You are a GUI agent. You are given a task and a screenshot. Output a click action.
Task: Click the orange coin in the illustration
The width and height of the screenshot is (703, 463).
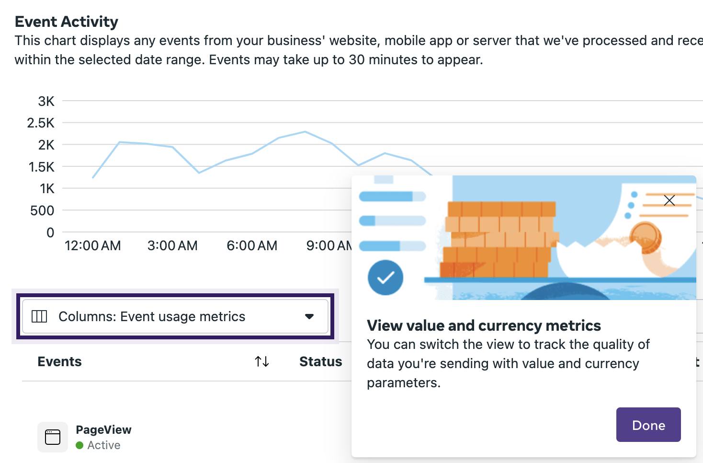point(645,238)
